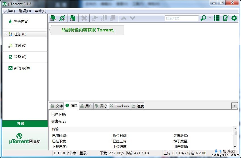The height and width of the screenshot is (158, 241).
Task: Click the remote device toolbar icon
Action: 225,18
